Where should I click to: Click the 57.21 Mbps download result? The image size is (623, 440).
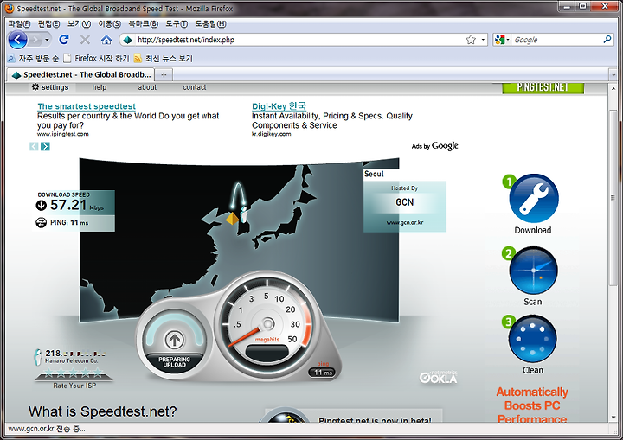(76, 206)
